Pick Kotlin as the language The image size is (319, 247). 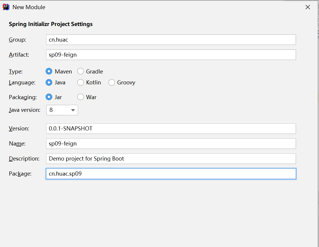[80, 83]
